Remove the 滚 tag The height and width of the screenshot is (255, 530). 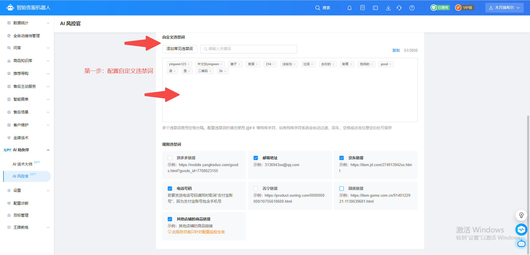click(x=175, y=71)
